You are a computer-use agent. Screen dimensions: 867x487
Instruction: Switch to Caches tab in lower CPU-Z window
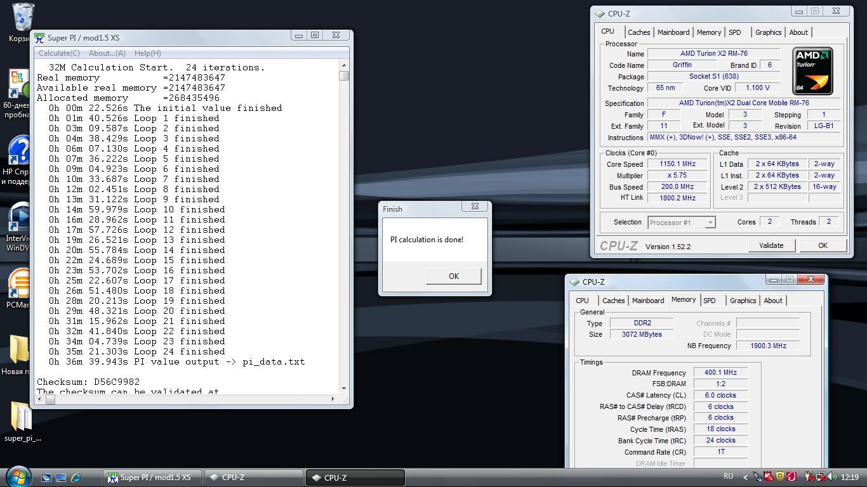613,301
